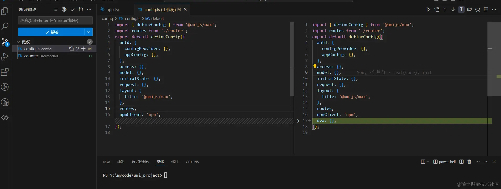Click revert arrow beside added line 17
The height and width of the screenshot is (189, 501).
click(x=297, y=121)
